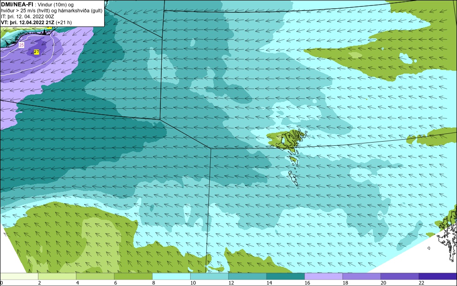Click the DMI/NEA-FI title text
Screen dimensions: 457x286
click(17, 5)
